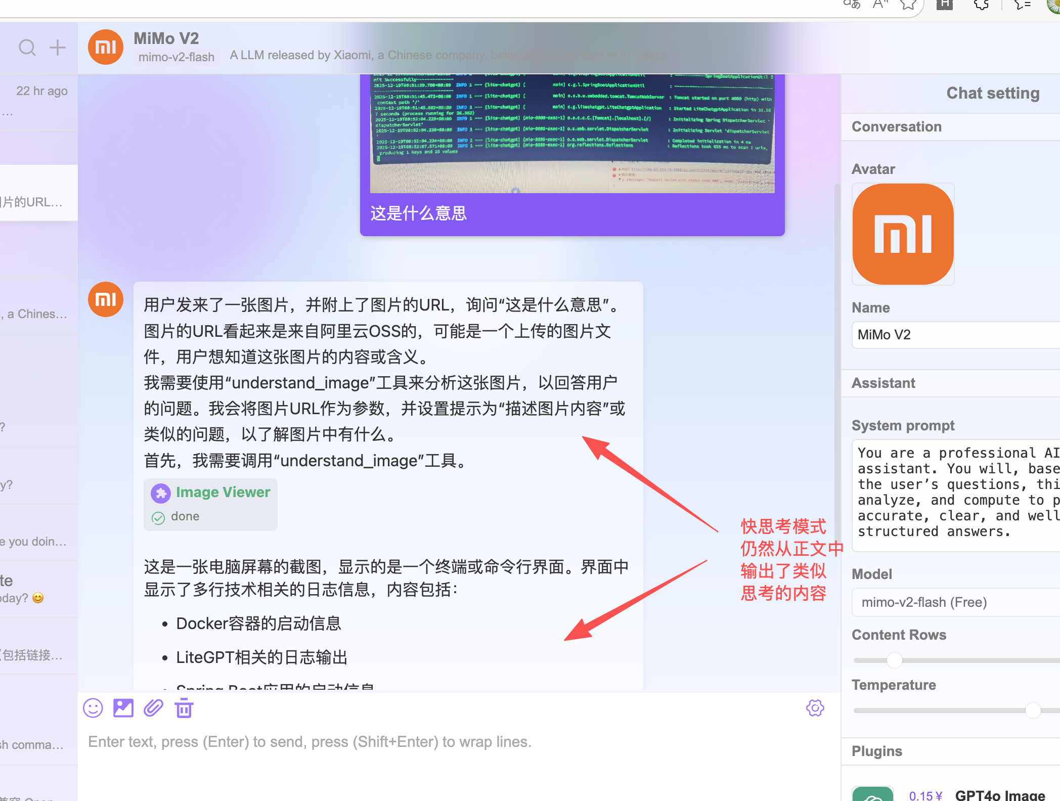The width and height of the screenshot is (1060, 801).
Task: Click the done status under Image Viewer
Action: click(185, 516)
